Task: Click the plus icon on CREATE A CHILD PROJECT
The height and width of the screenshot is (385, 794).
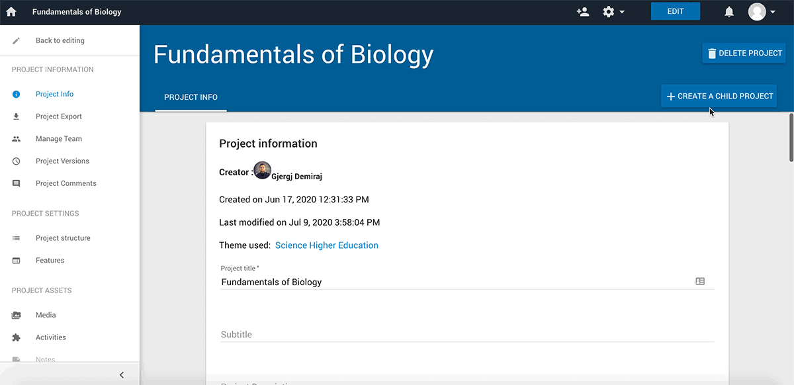Action: point(671,97)
